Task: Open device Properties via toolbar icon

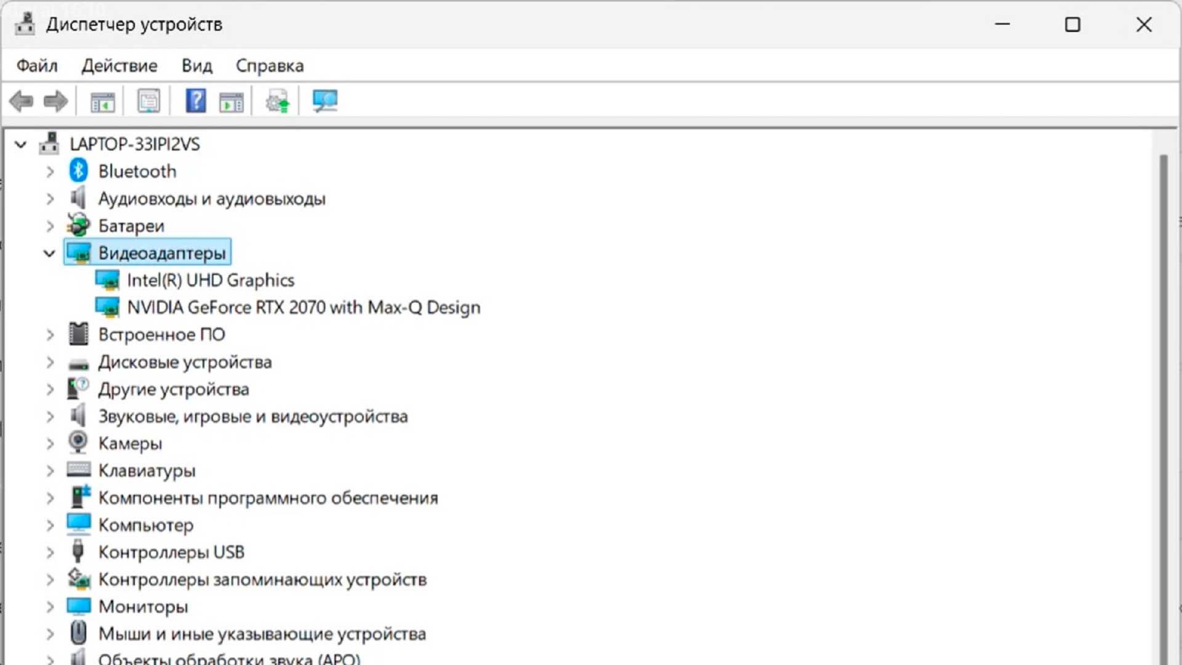Action: (149, 100)
